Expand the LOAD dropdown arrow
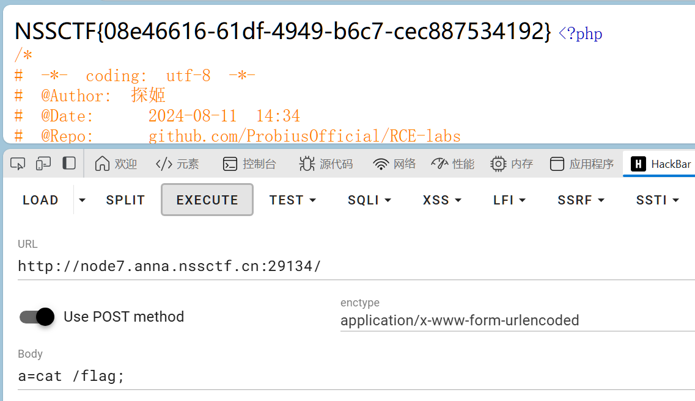Screen dimensions: 695x401 [83, 200]
